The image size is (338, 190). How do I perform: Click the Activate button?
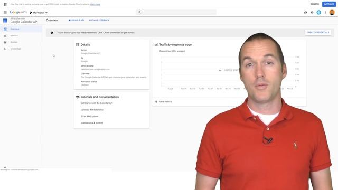(329, 4)
